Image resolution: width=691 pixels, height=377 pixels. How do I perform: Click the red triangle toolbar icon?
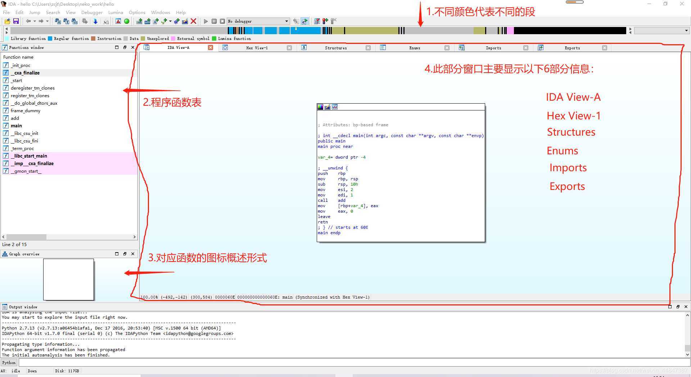[x=118, y=21]
